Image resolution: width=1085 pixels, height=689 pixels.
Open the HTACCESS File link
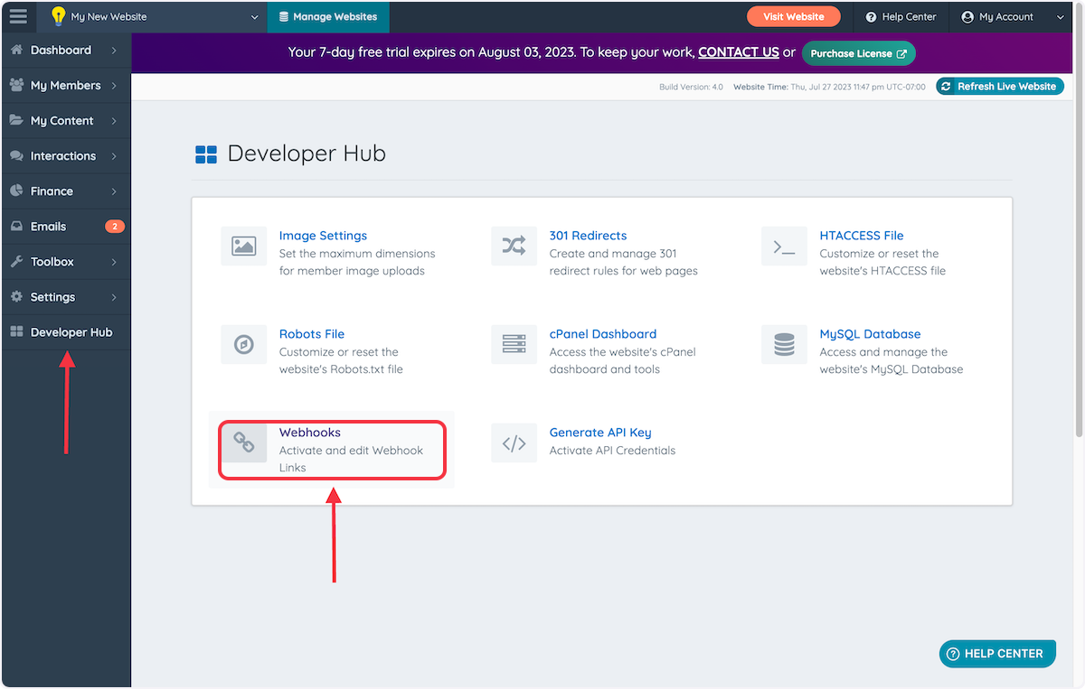(862, 236)
